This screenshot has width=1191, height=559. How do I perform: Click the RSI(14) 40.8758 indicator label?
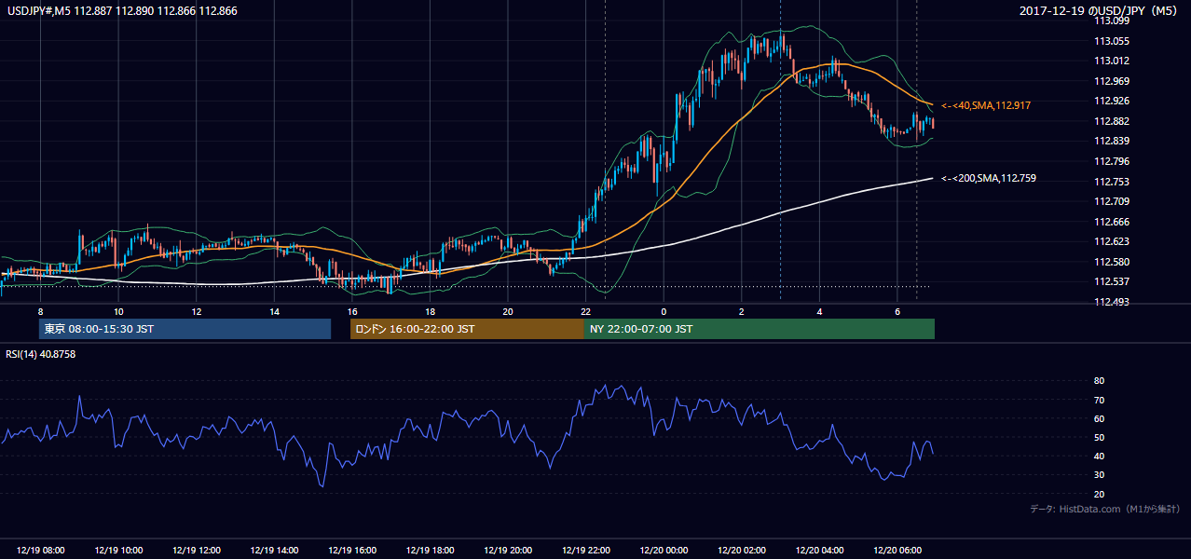(x=41, y=353)
